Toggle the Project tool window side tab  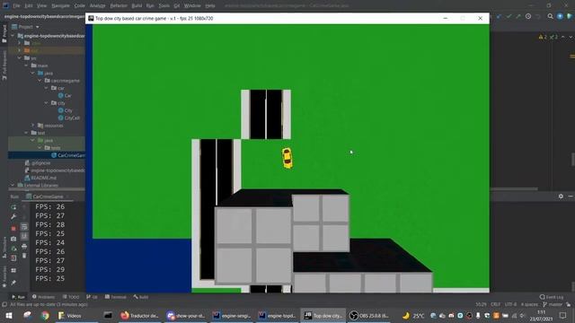[4, 33]
